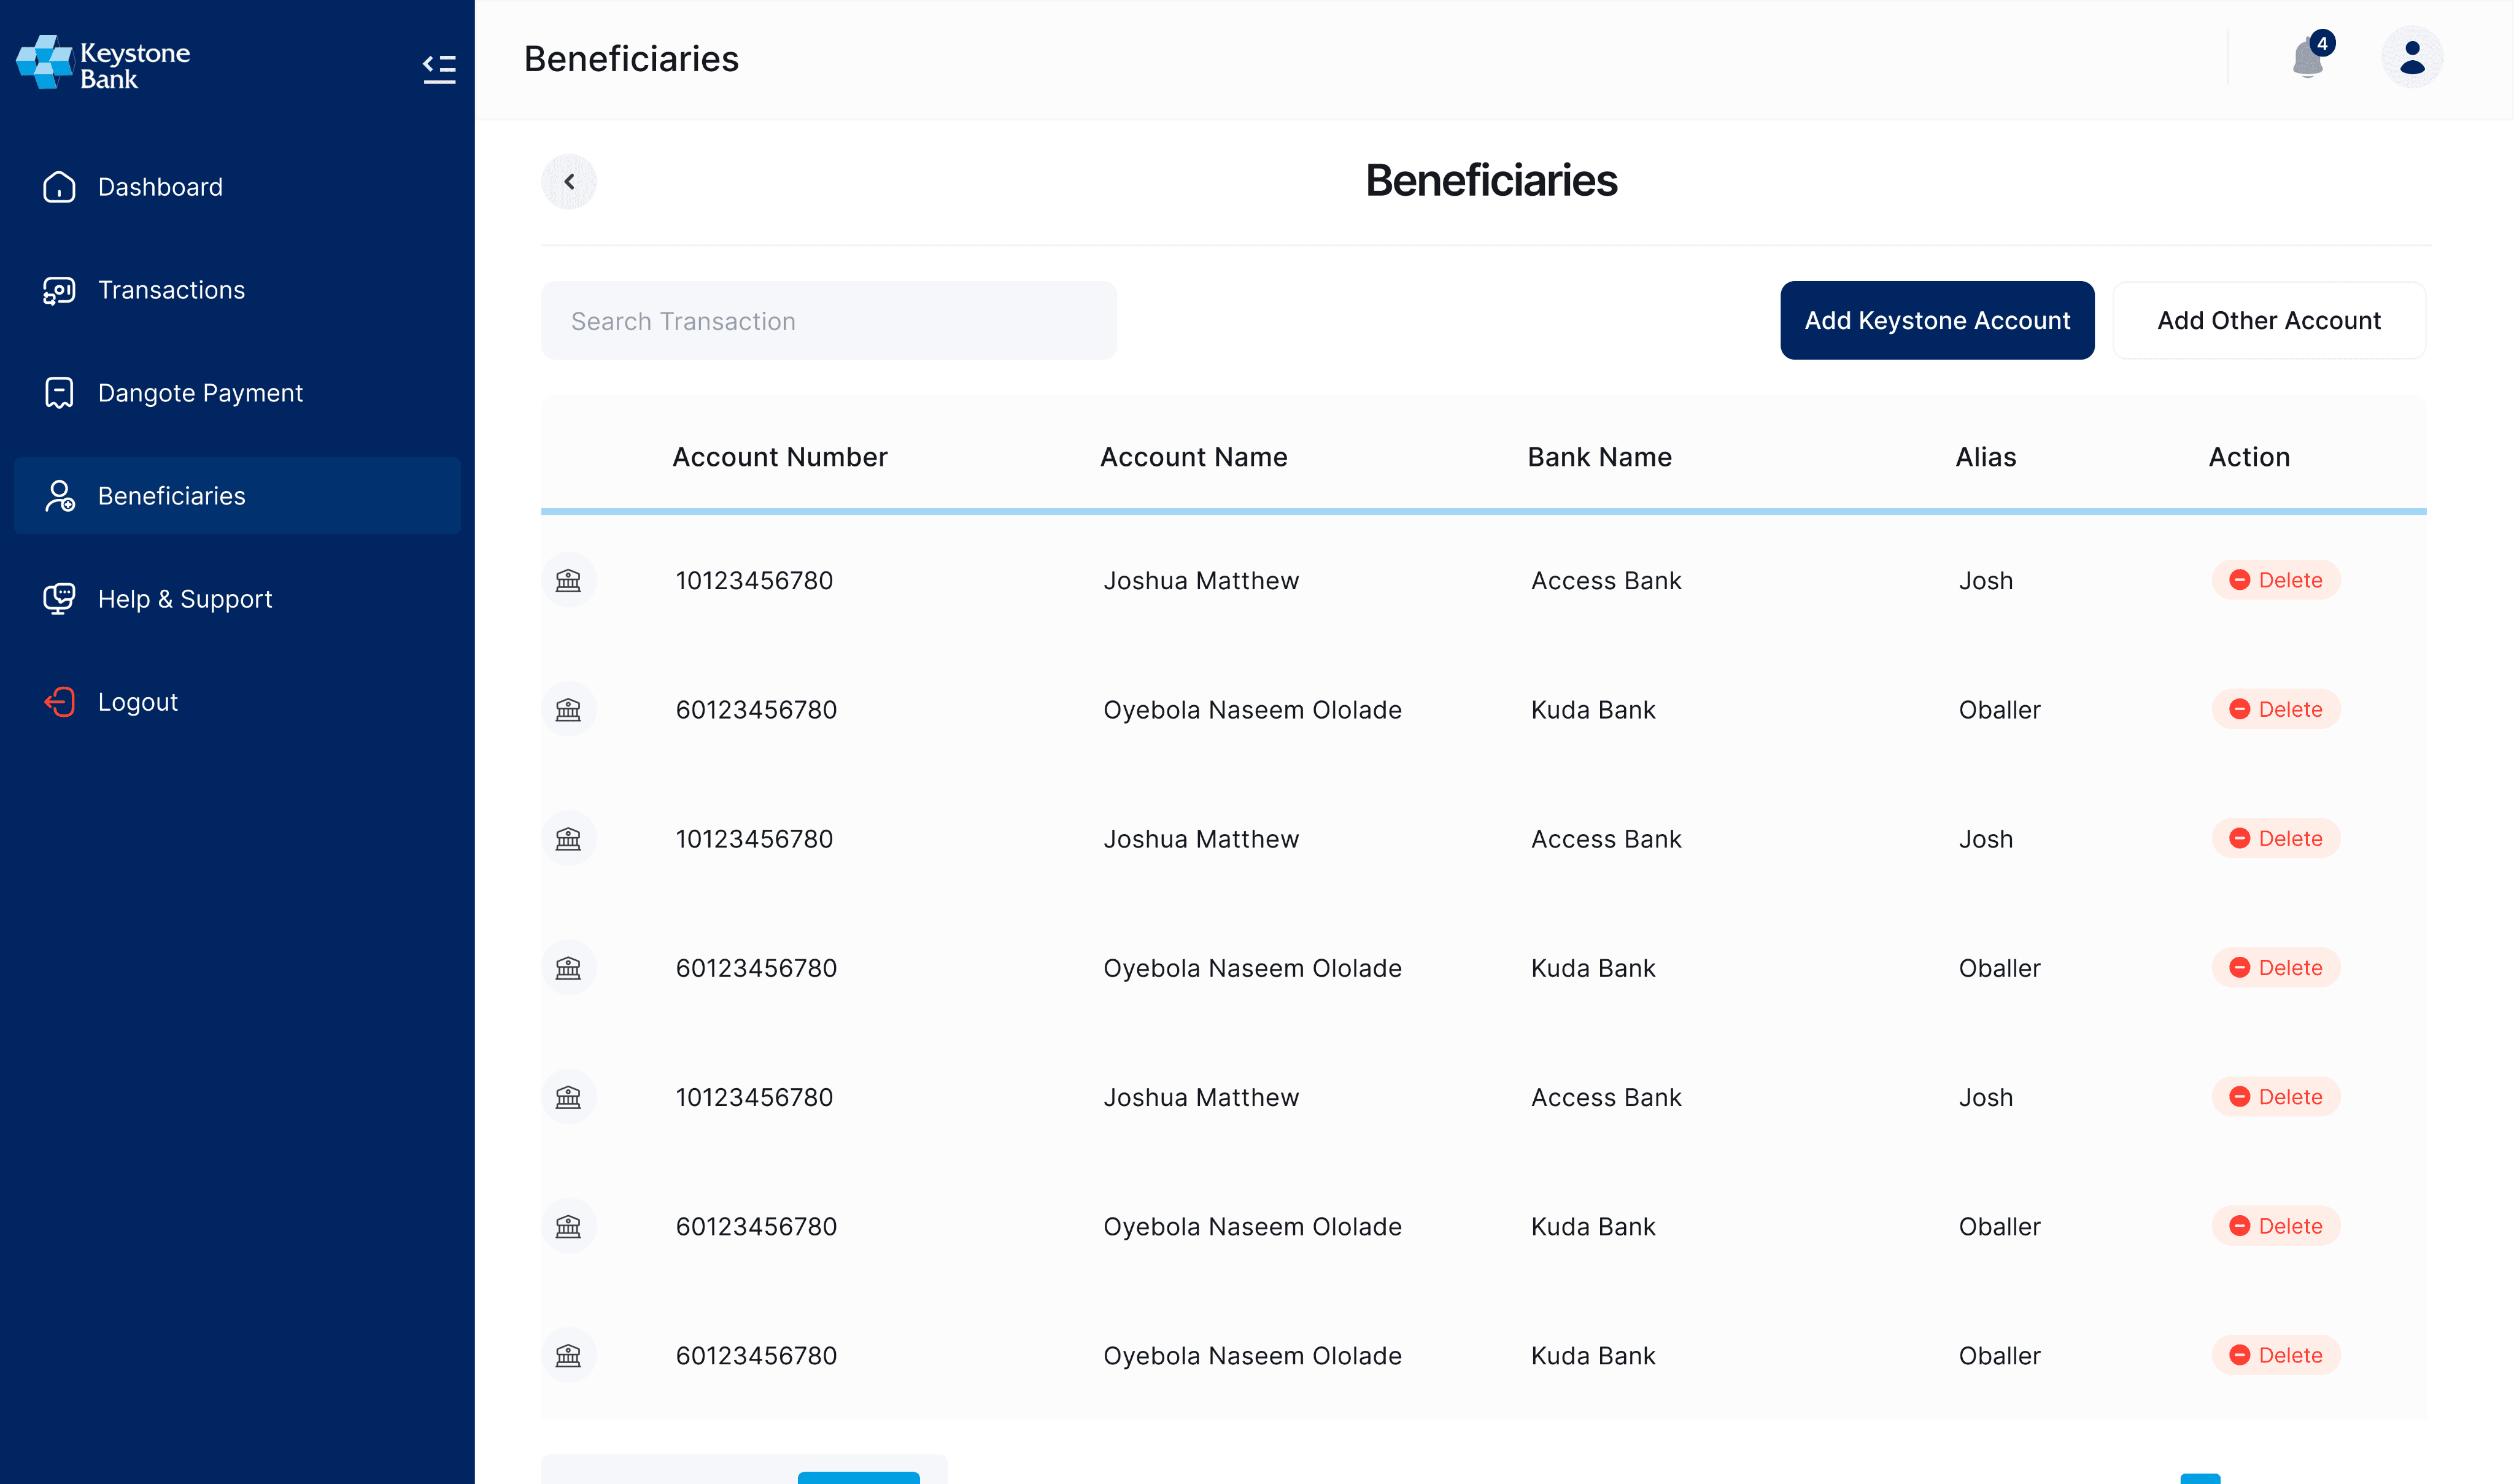
Task: Click account number 60123456780 in the fourth row
Action: click(x=756, y=967)
